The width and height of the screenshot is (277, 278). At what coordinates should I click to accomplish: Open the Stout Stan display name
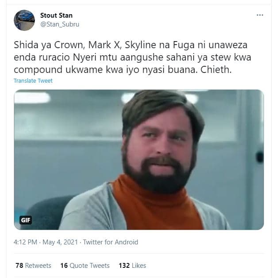pyautogui.click(x=56, y=15)
